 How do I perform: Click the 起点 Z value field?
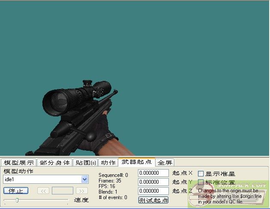coord(153,191)
